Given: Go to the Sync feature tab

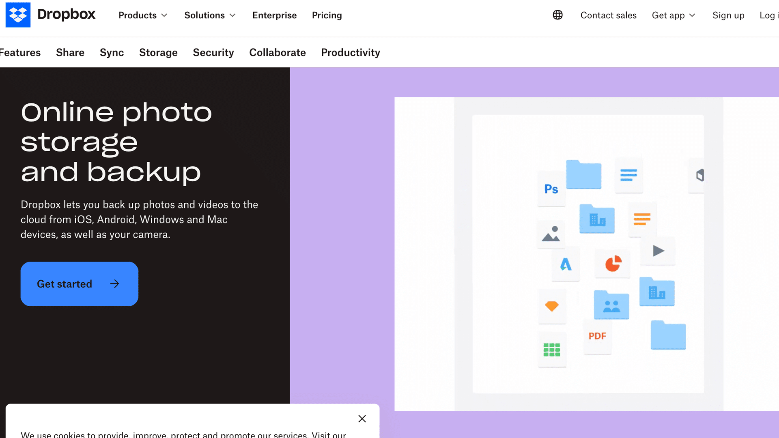Looking at the screenshot, I should (112, 52).
